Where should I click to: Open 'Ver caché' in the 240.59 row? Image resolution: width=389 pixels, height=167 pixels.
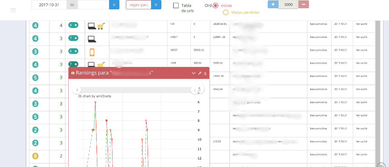point(361,141)
